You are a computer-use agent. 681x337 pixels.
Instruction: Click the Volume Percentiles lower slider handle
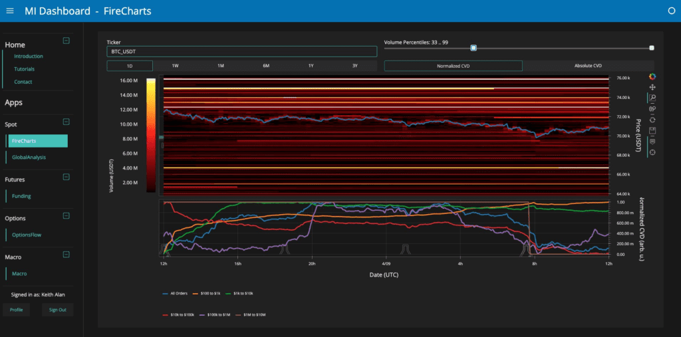[474, 48]
